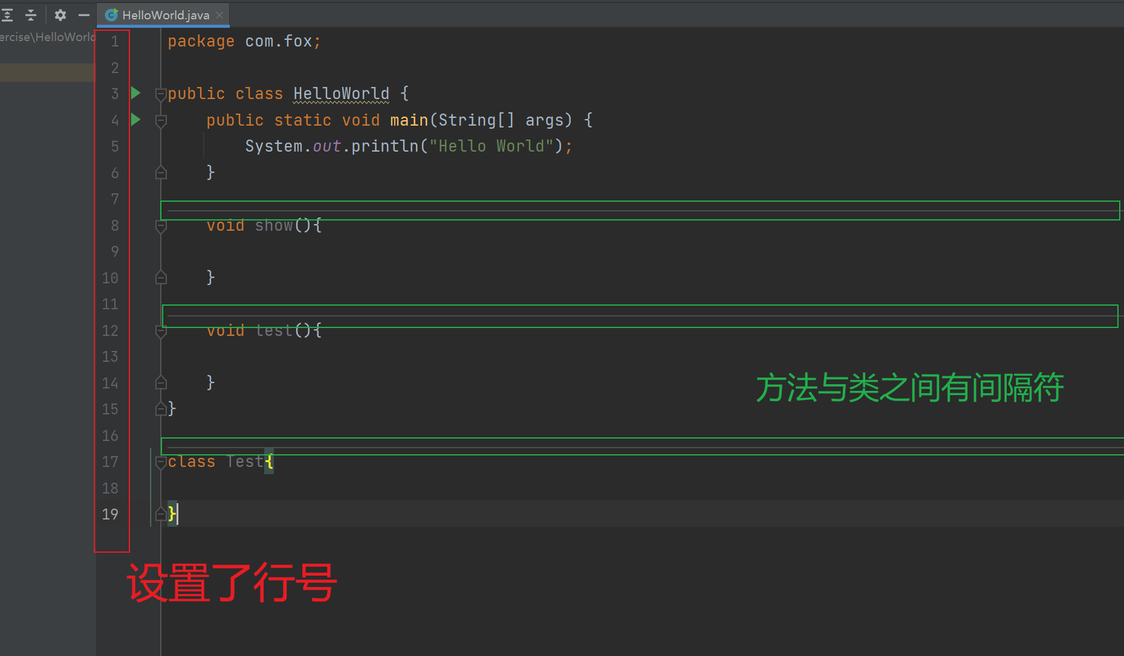The image size is (1124, 656).
Task: Click the ercise\HelloWorld path in project panel
Action: 47,37
